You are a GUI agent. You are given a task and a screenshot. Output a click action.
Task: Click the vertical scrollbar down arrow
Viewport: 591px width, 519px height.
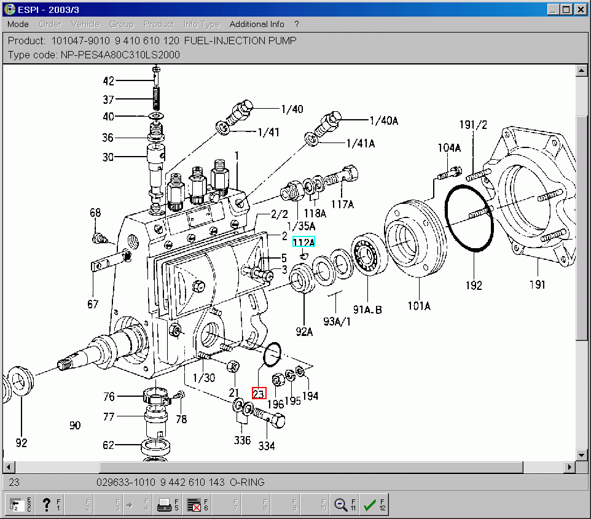[x=581, y=455]
